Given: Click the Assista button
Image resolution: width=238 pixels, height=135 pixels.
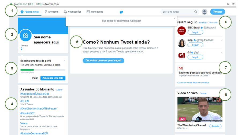Looking at the screenshot, I should [x=215, y=126].
